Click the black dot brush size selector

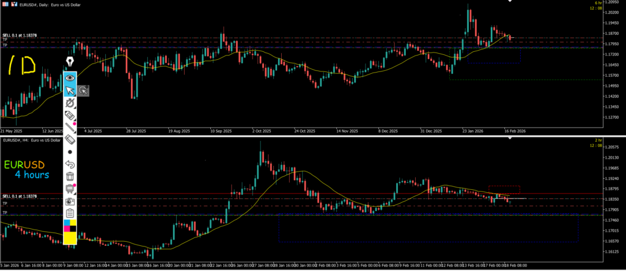(x=71, y=151)
